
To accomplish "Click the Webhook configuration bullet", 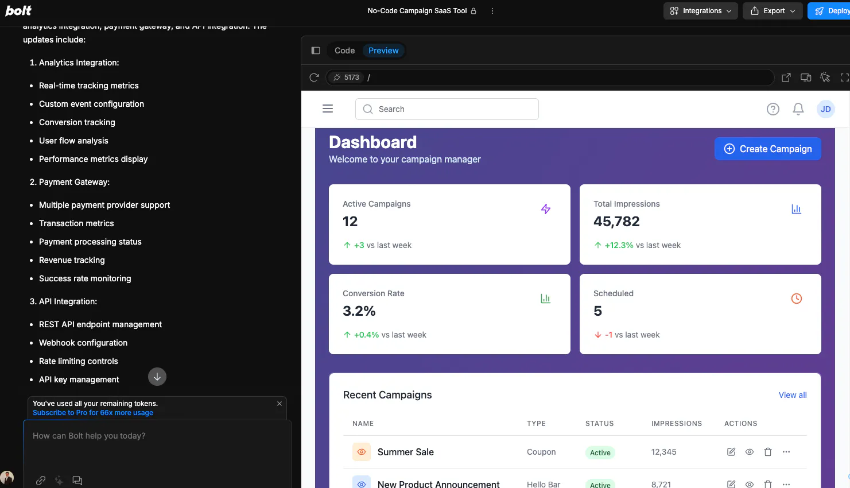I will tap(83, 343).
